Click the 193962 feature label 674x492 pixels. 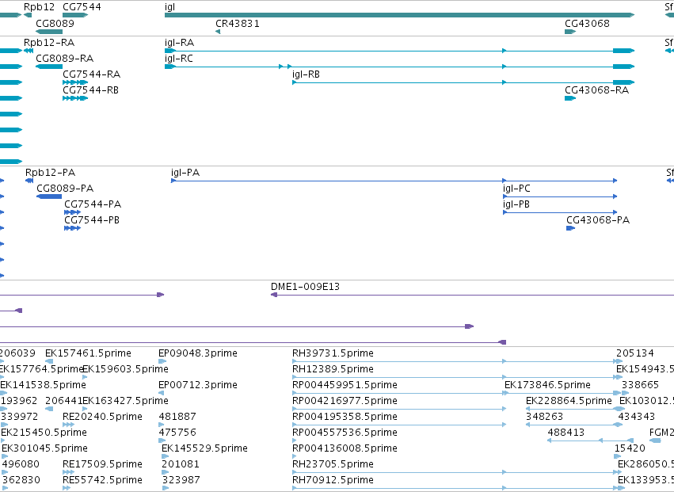[19, 400]
